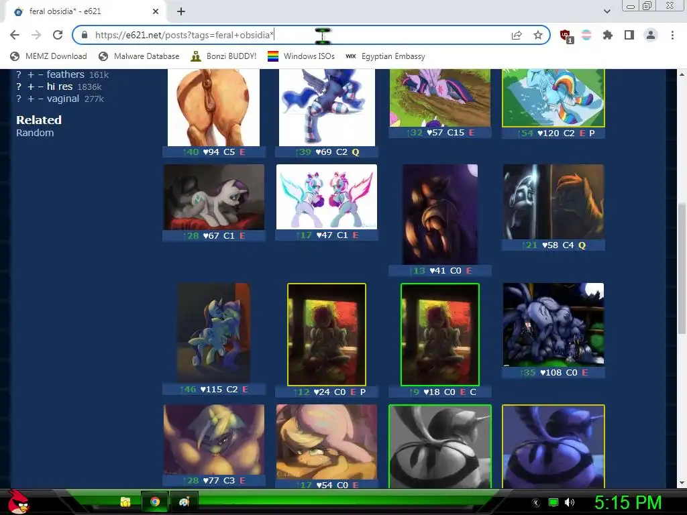This screenshot has width=687, height=515.
Task: Open the thumbnail labeled ♥108 C0
Action: [x=553, y=325]
